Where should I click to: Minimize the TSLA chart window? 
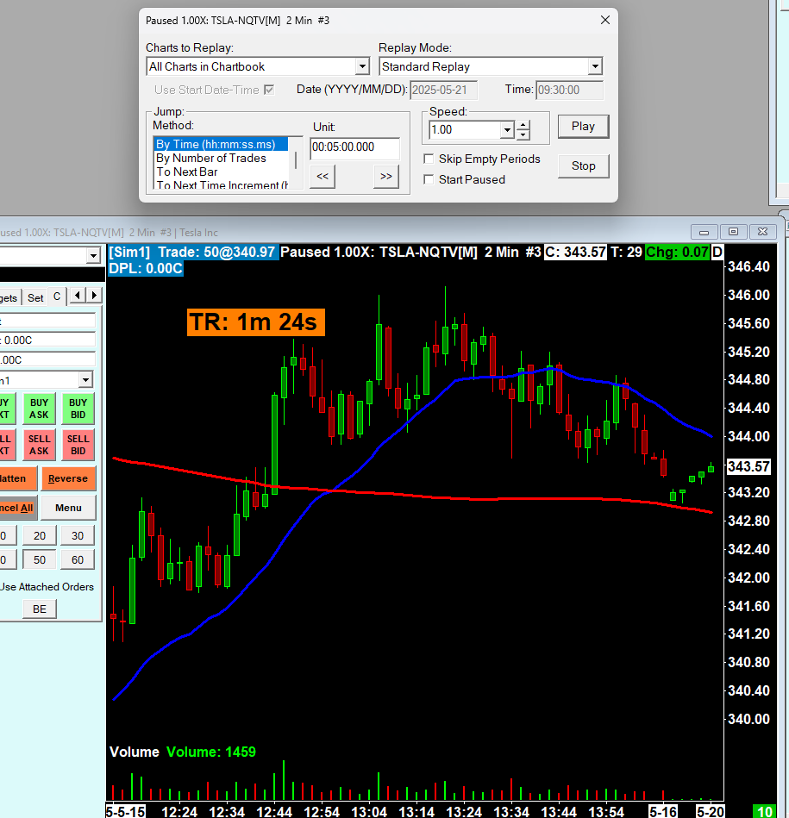tap(704, 232)
